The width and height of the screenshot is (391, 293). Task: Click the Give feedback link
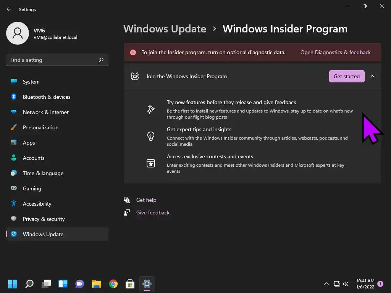[x=153, y=213]
